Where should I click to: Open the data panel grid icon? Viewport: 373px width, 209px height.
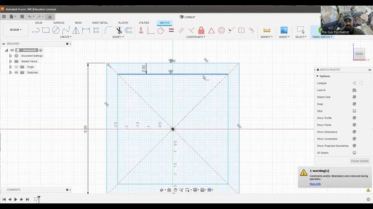pos(4,17)
